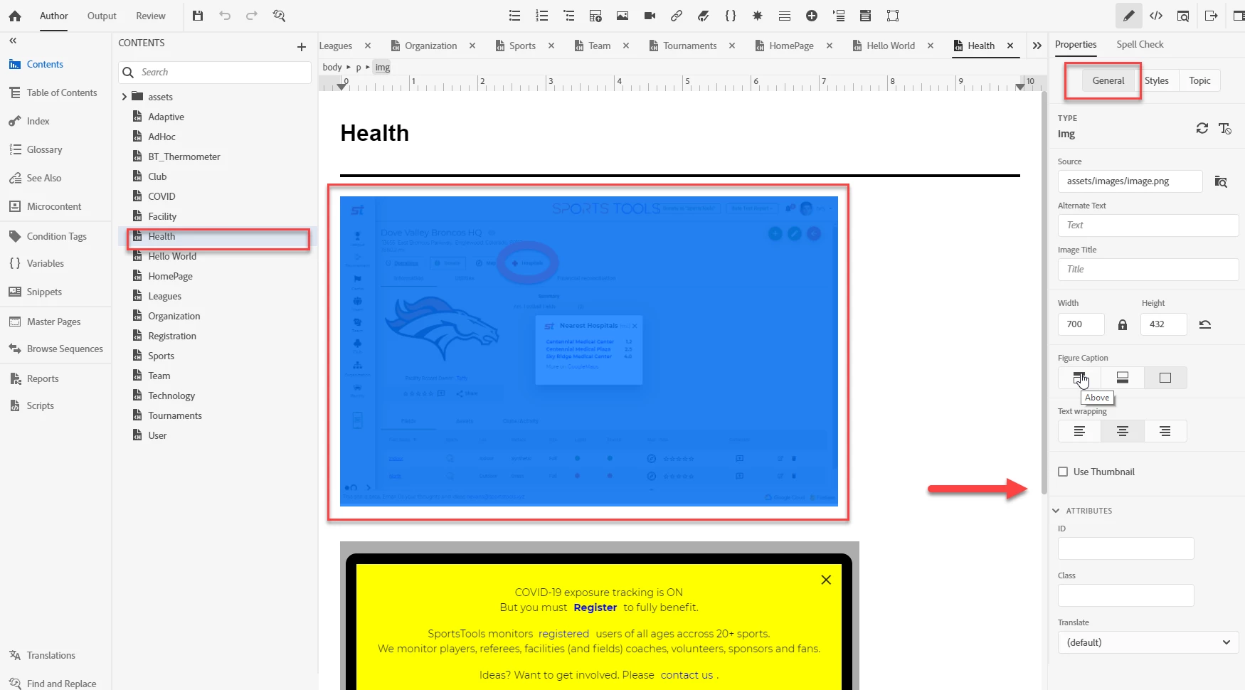Open the Tournaments topic file
The image size is (1245, 690).
point(175,415)
